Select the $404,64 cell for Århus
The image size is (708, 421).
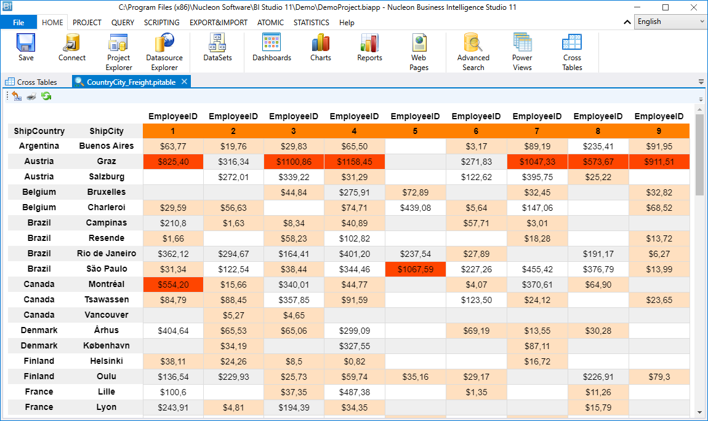tap(174, 331)
